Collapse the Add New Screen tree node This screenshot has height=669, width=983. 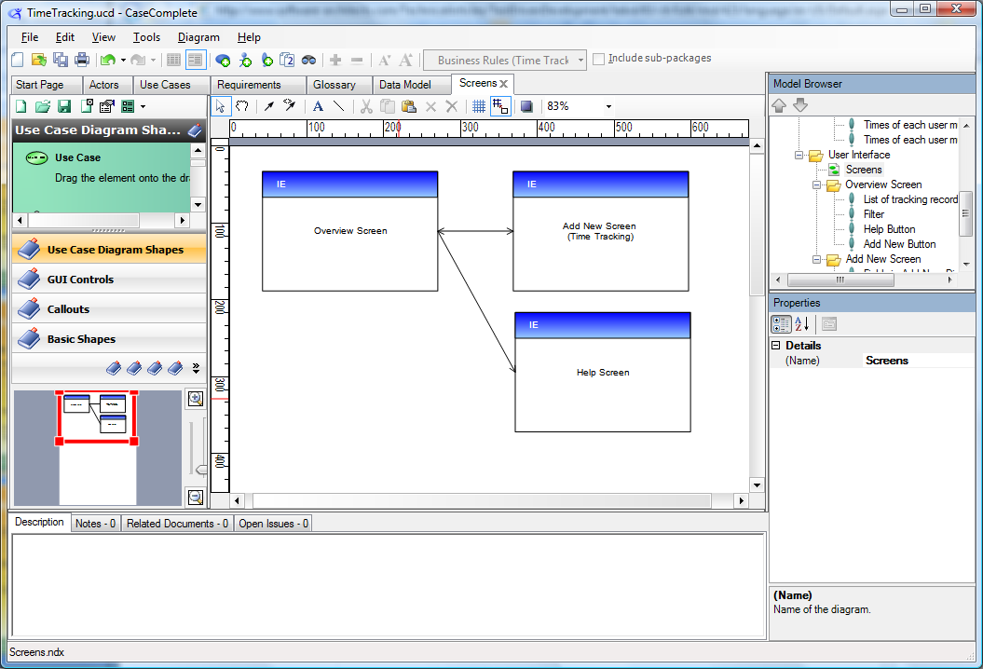[x=816, y=259]
